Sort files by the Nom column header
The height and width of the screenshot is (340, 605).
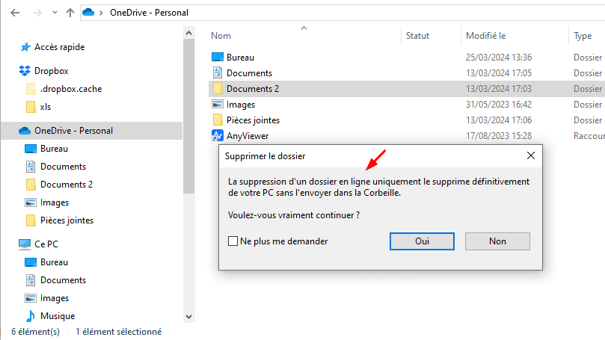(221, 36)
